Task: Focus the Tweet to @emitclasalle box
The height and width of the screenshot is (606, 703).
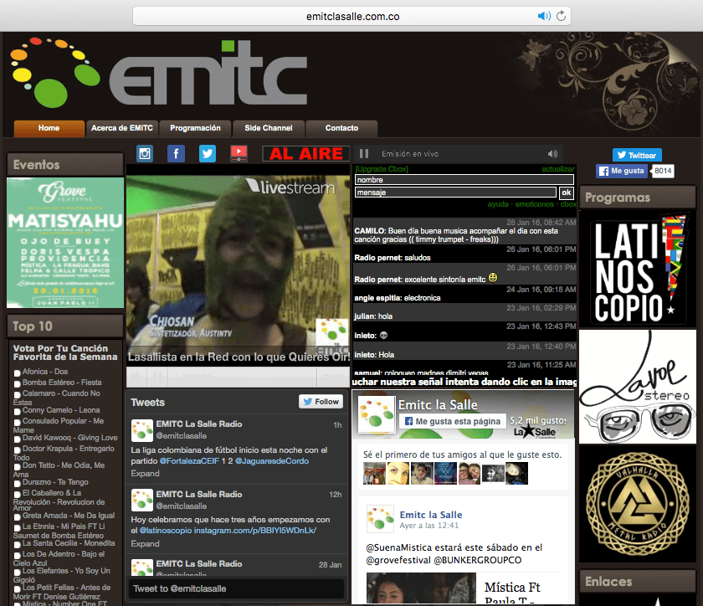Action: [236, 588]
